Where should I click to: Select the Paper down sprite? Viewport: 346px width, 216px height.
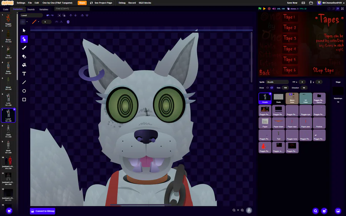pos(278,123)
